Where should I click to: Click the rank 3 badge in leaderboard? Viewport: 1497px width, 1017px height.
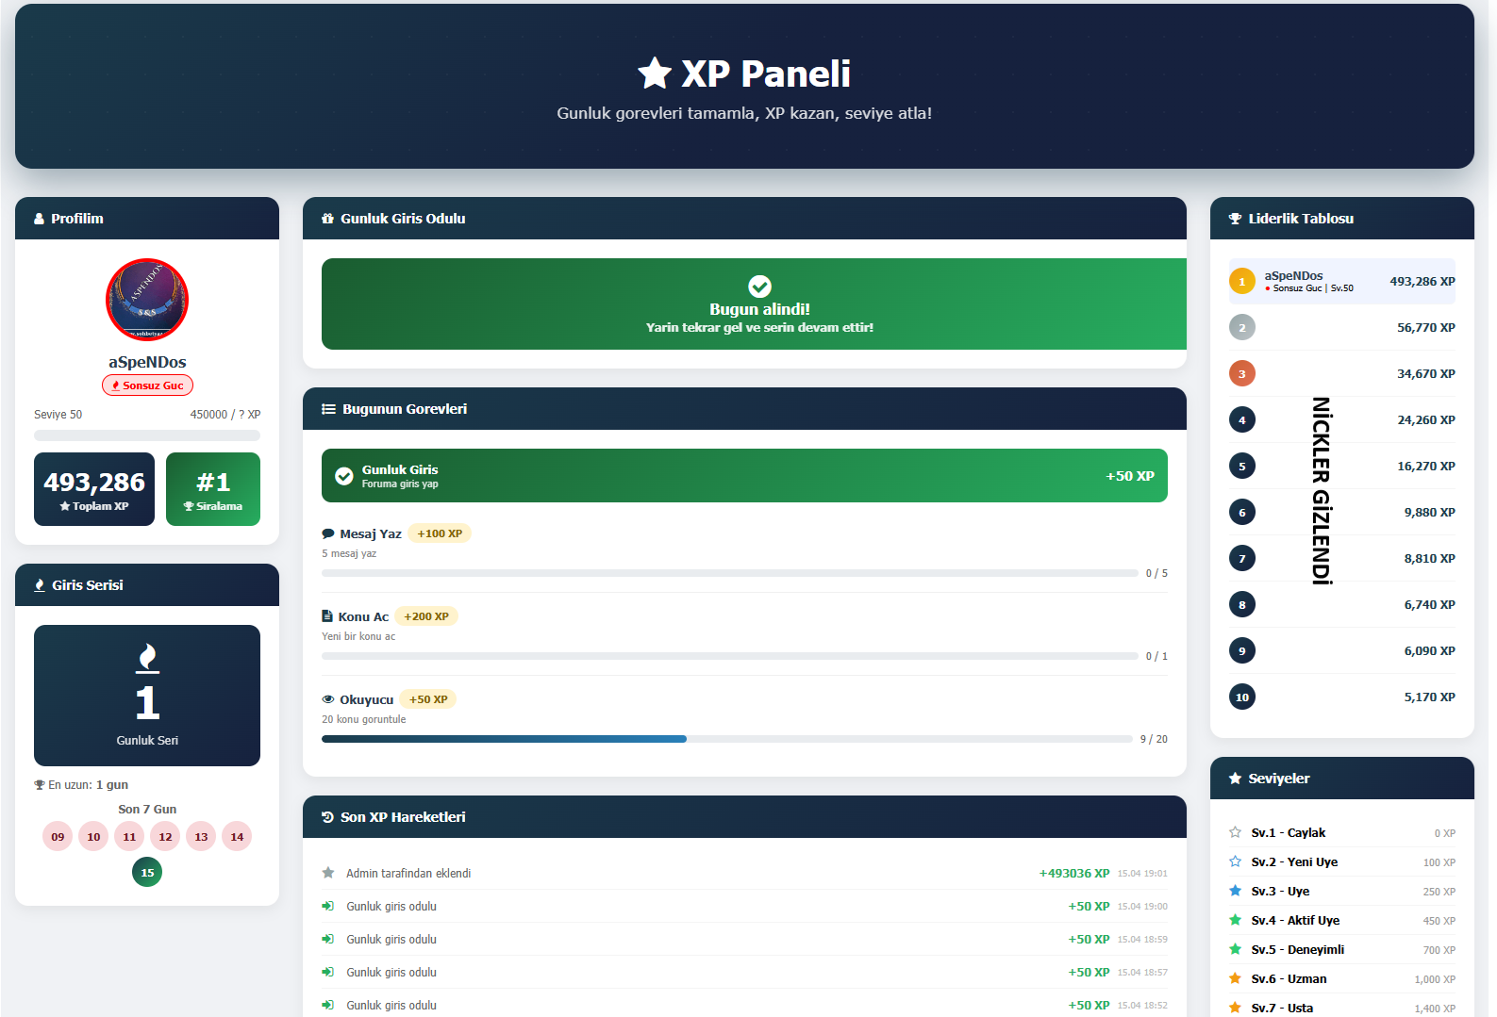coord(1241,374)
